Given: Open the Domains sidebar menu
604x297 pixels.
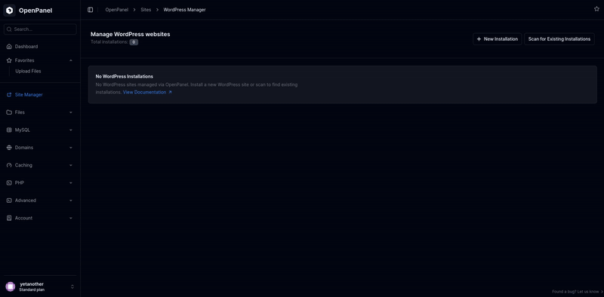Looking at the screenshot, I should click(x=40, y=148).
